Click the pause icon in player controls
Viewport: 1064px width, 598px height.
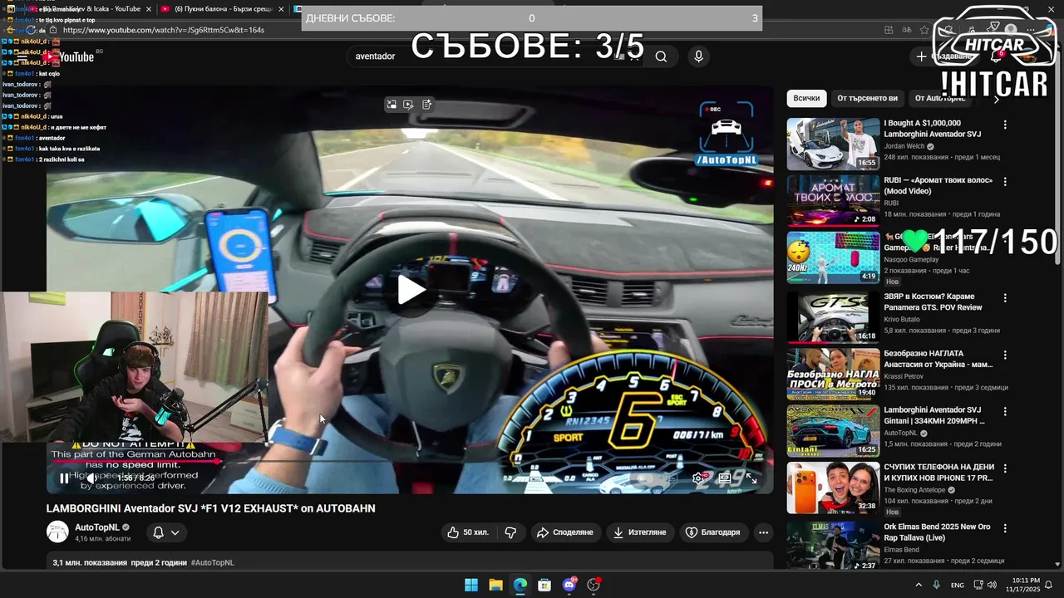click(x=64, y=478)
